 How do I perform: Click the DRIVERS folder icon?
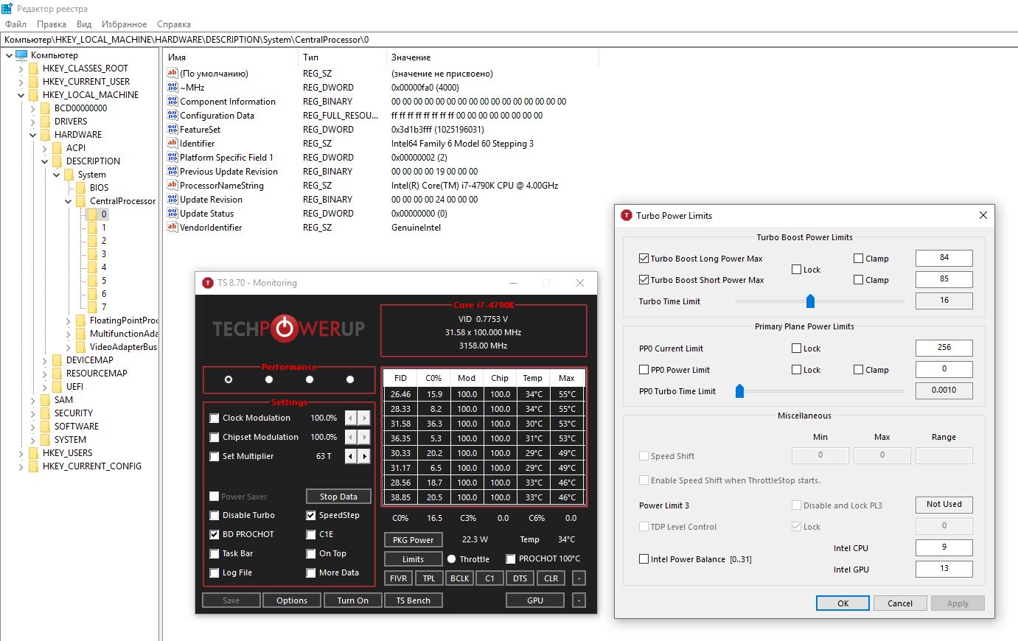click(x=46, y=122)
